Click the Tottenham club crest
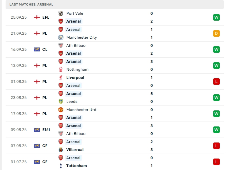The width and height of the screenshot is (227, 170). coord(61,166)
